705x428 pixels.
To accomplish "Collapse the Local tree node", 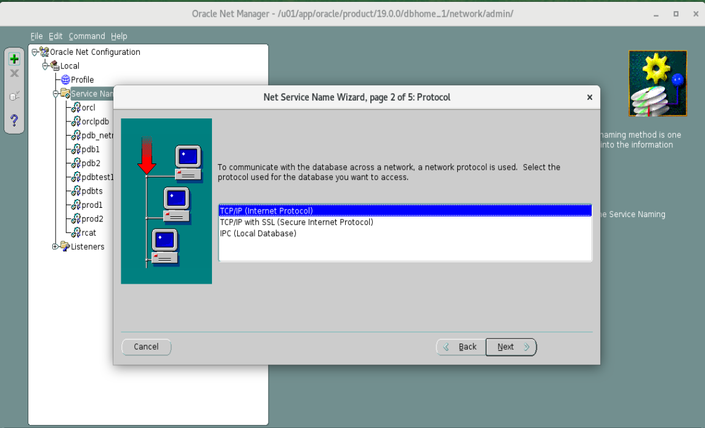I will pyautogui.click(x=45, y=66).
